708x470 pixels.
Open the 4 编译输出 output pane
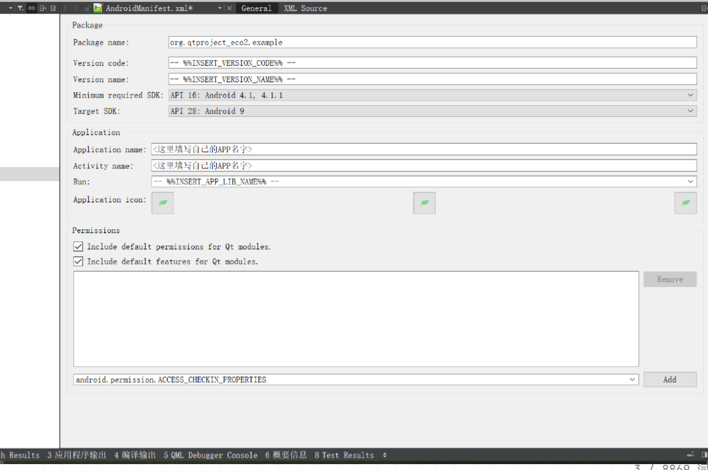135,455
